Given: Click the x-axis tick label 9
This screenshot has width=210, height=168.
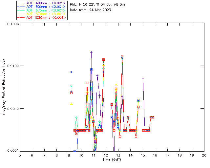Looking at the screenshot, I should 69,155.
